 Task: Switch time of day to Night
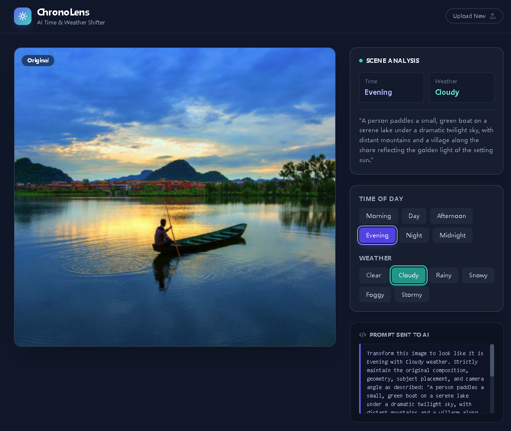pyautogui.click(x=414, y=235)
